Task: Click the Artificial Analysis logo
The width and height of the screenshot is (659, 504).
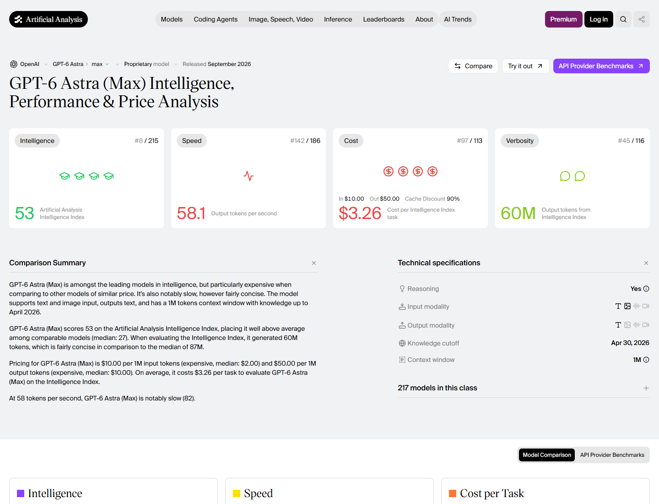Action: click(49, 19)
